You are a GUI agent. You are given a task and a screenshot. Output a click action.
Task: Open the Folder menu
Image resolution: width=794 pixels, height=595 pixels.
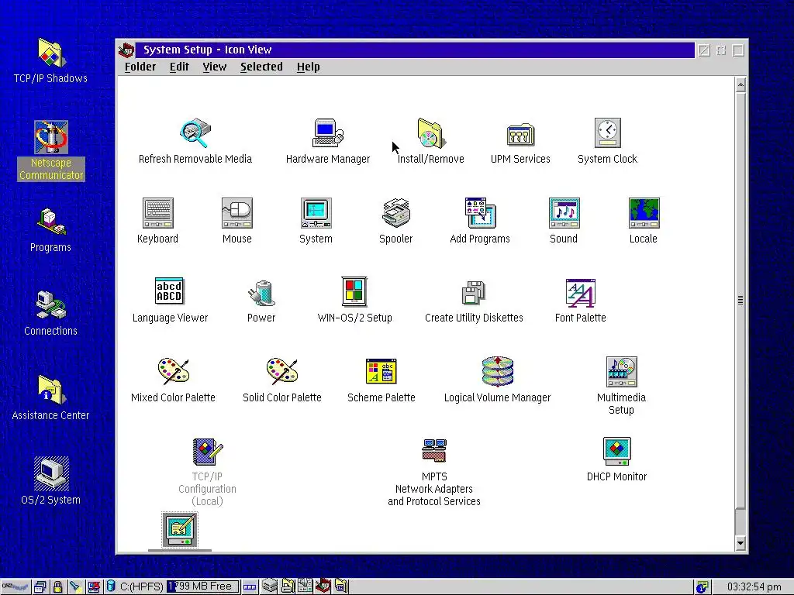click(x=140, y=67)
